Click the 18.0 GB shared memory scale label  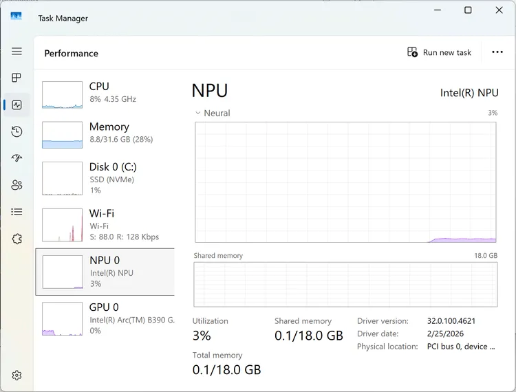click(x=486, y=256)
